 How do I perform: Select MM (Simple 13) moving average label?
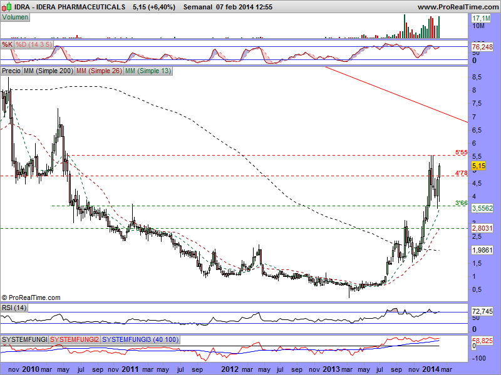click(148, 71)
